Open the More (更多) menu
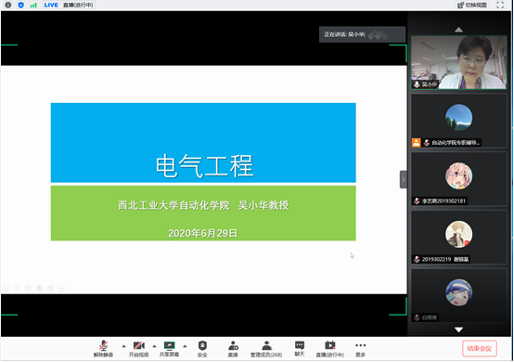514x362 pixels. click(x=361, y=349)
